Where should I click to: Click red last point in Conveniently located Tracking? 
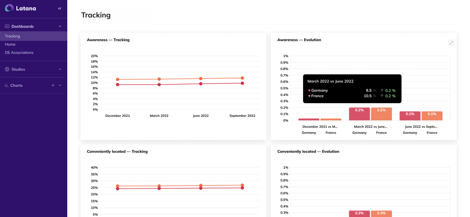(x=242, y=188)
